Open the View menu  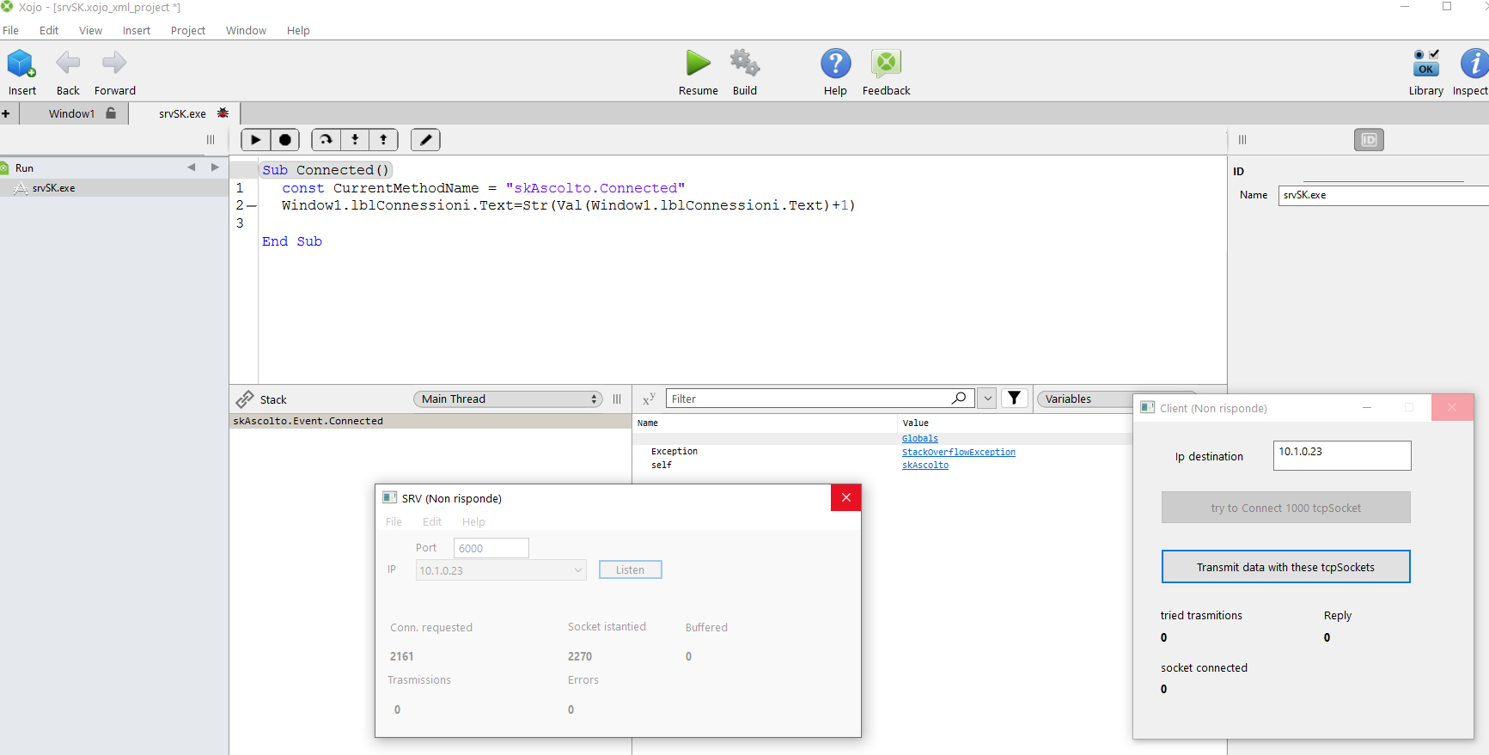pos(90,30)
